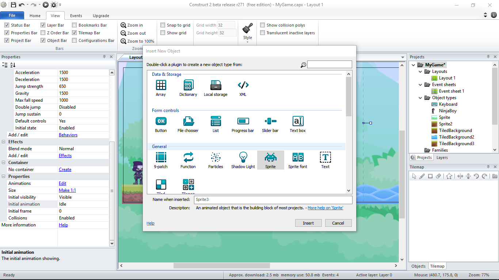Enable Snap to grid checkbox
The width and height of the screenshot is (499, 280).
click(x=163, y=25)
